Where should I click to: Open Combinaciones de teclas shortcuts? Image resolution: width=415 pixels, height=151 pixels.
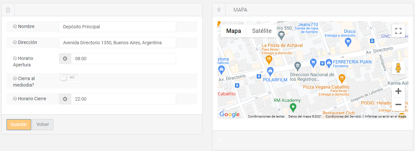(x=266, y=117)
